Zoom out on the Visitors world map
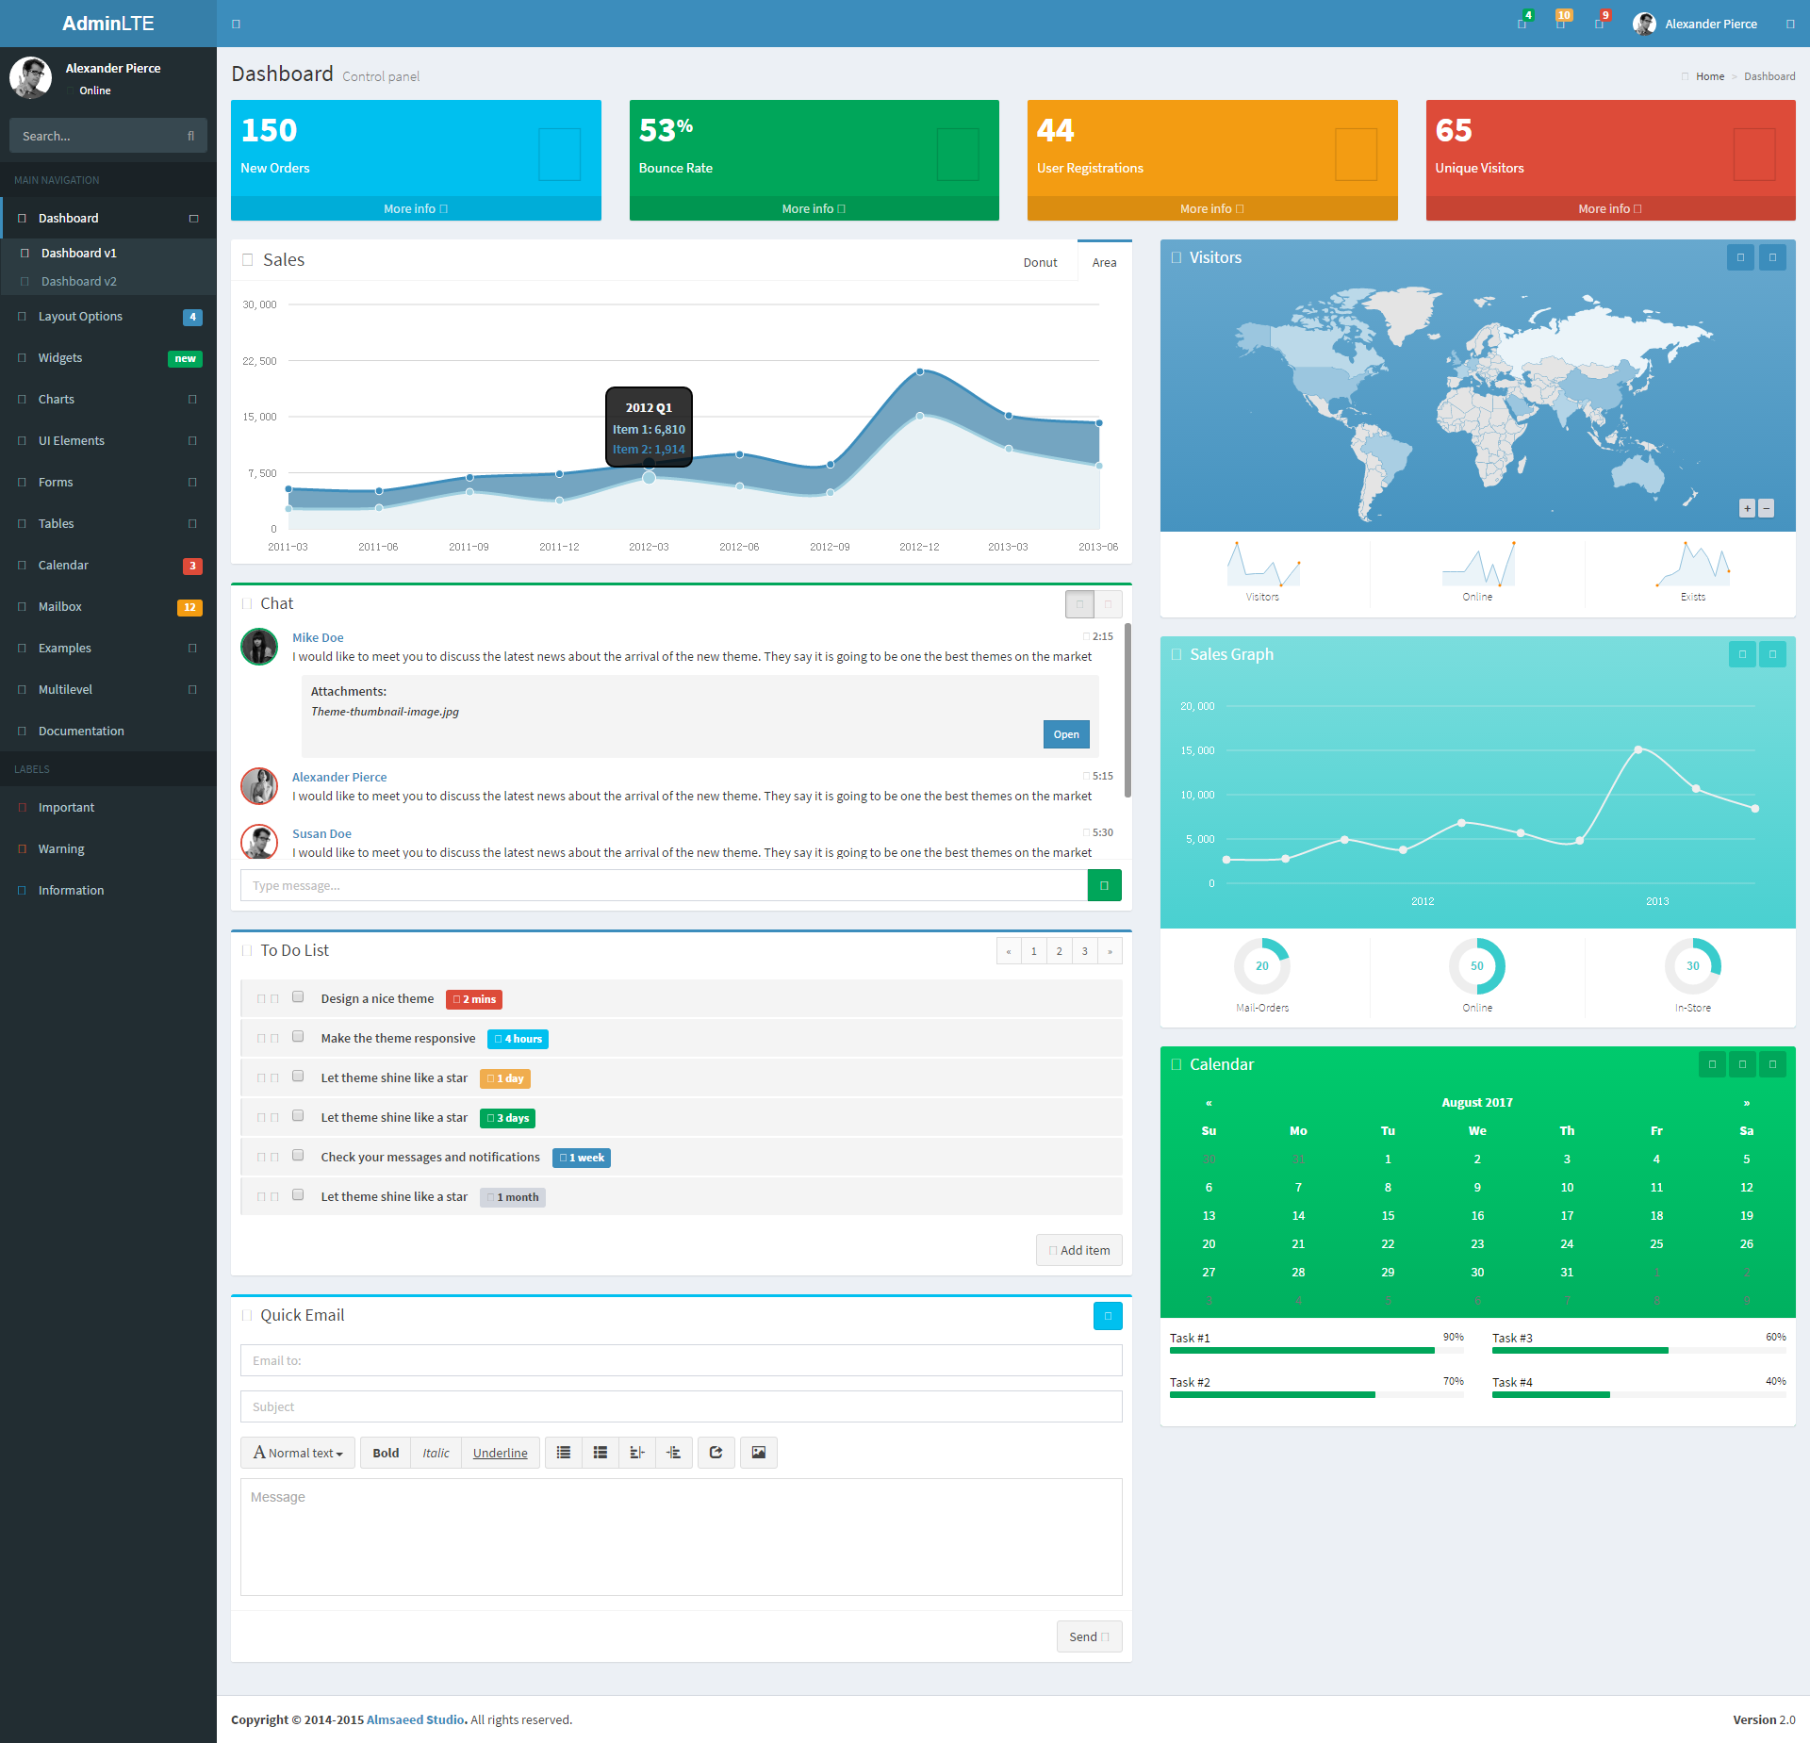Screen dimensions: 1810x1743 (x=1767, y=508)
